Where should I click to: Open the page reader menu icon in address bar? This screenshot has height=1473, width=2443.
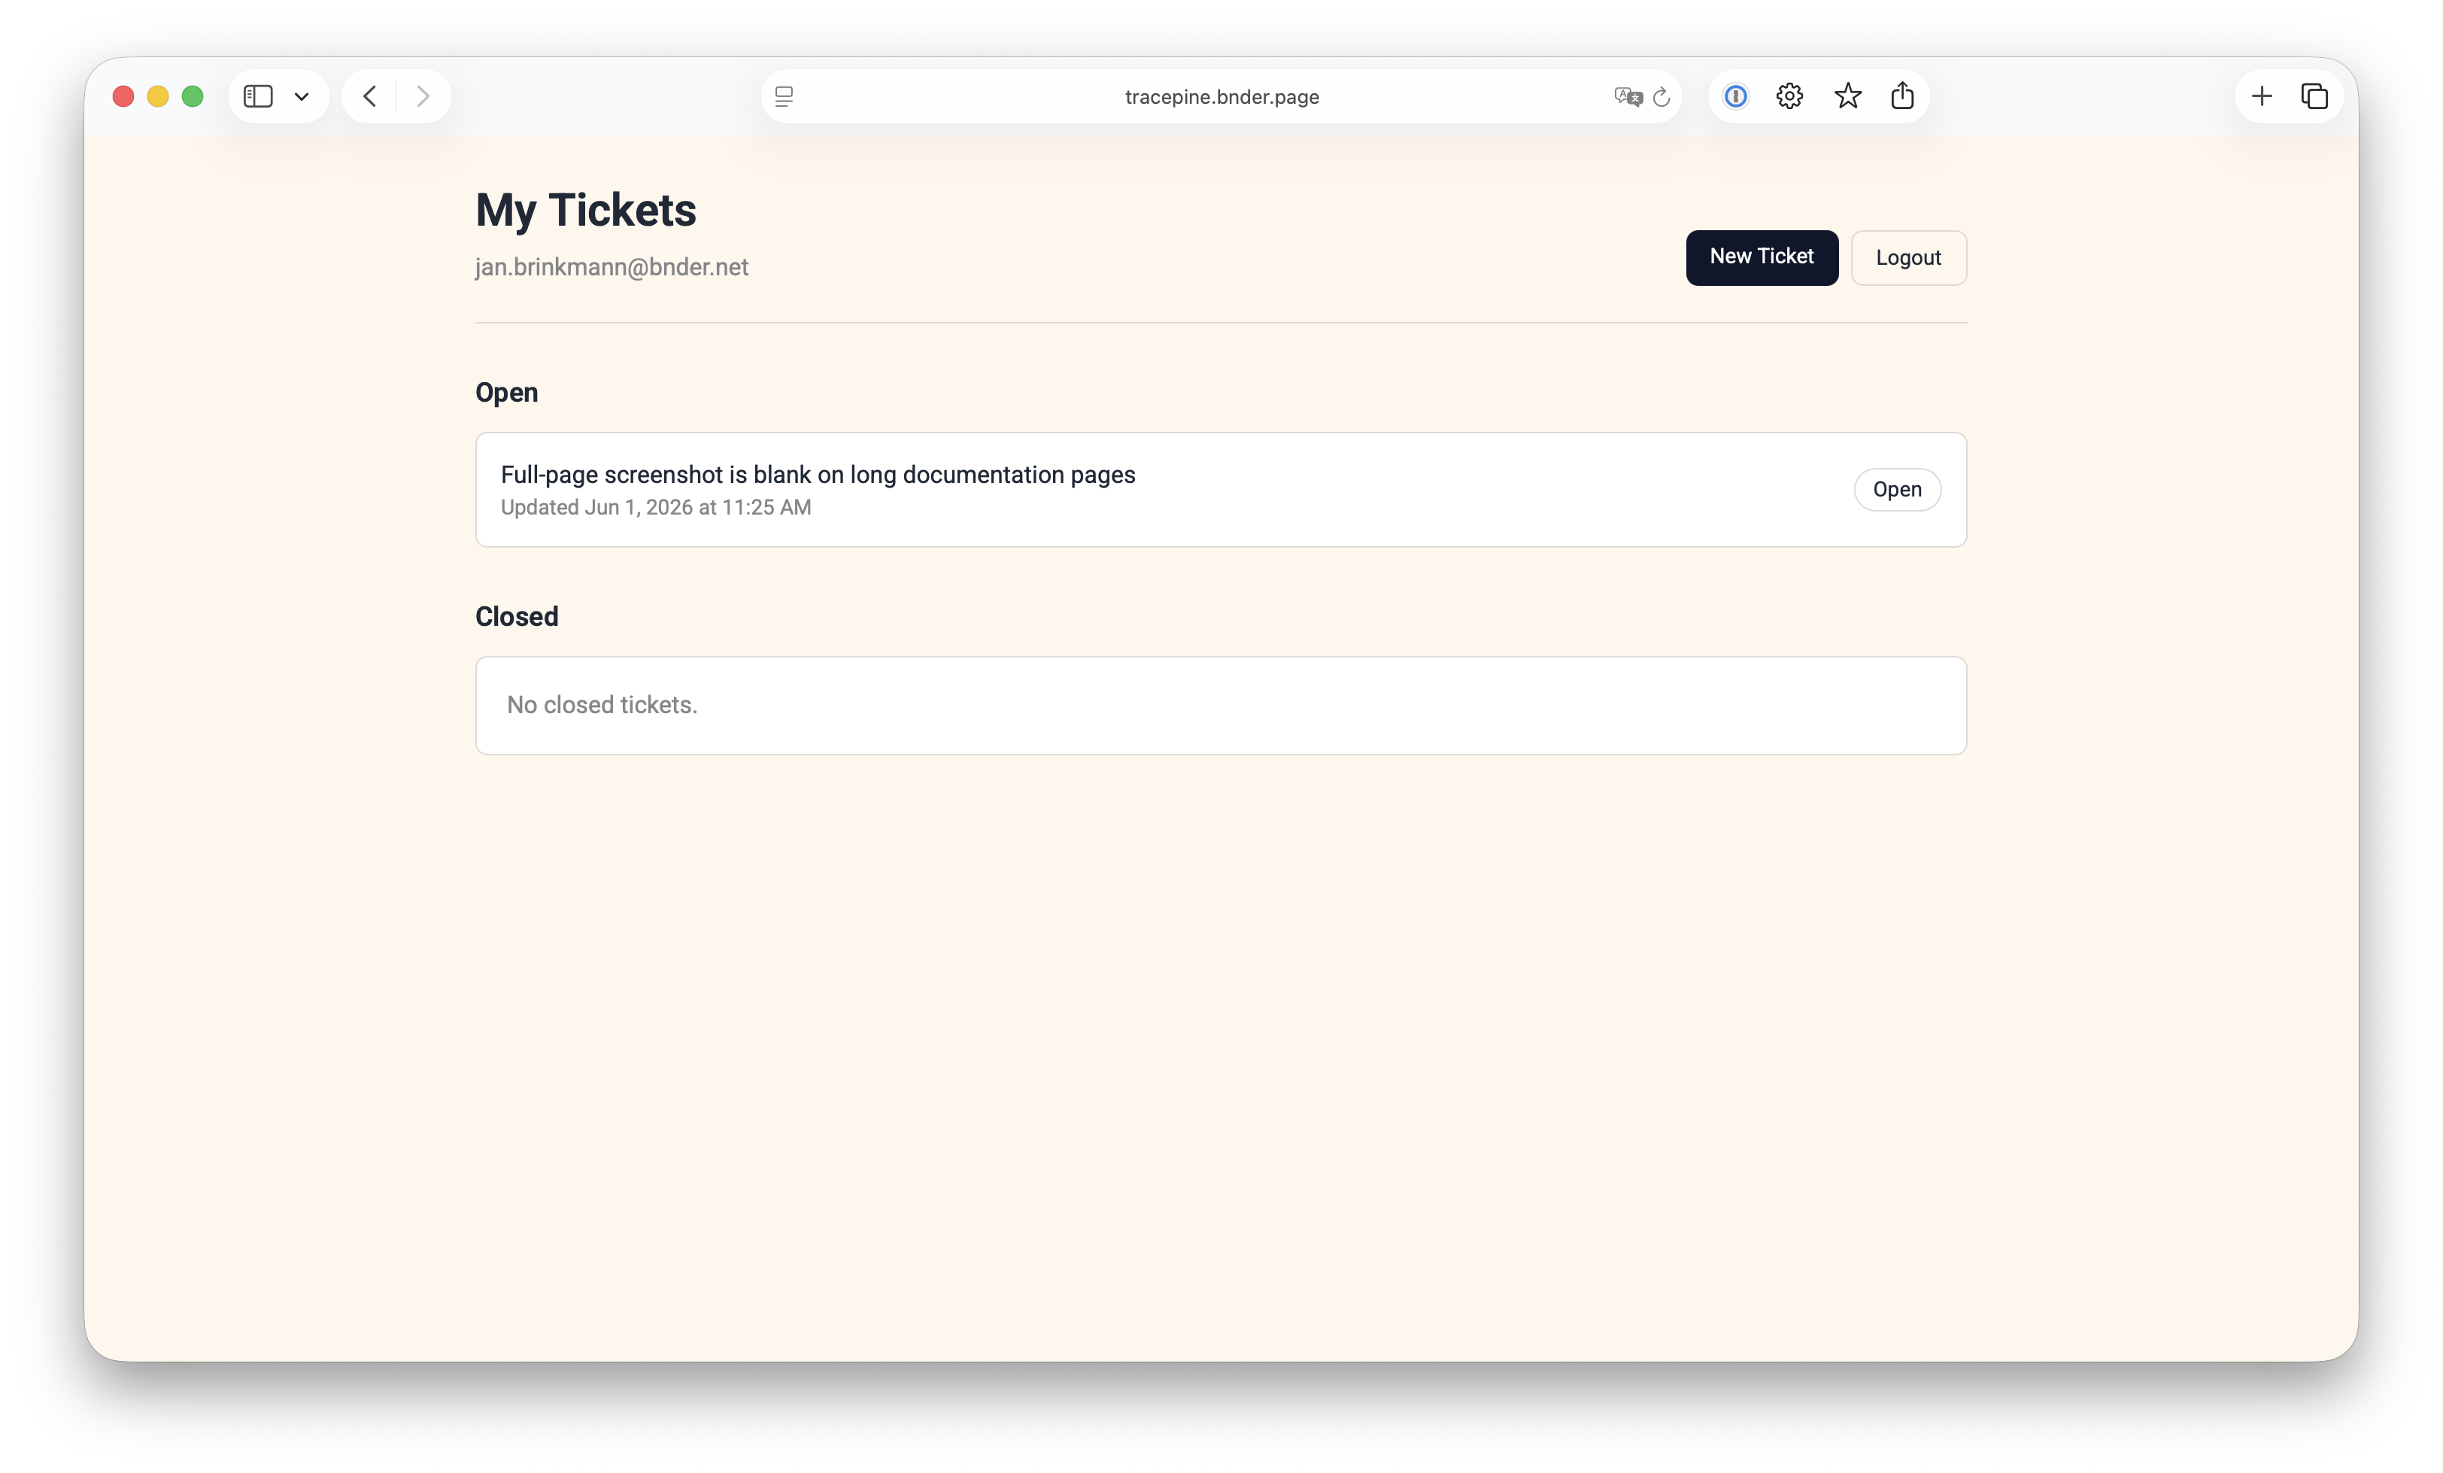[x=784, y=96]
